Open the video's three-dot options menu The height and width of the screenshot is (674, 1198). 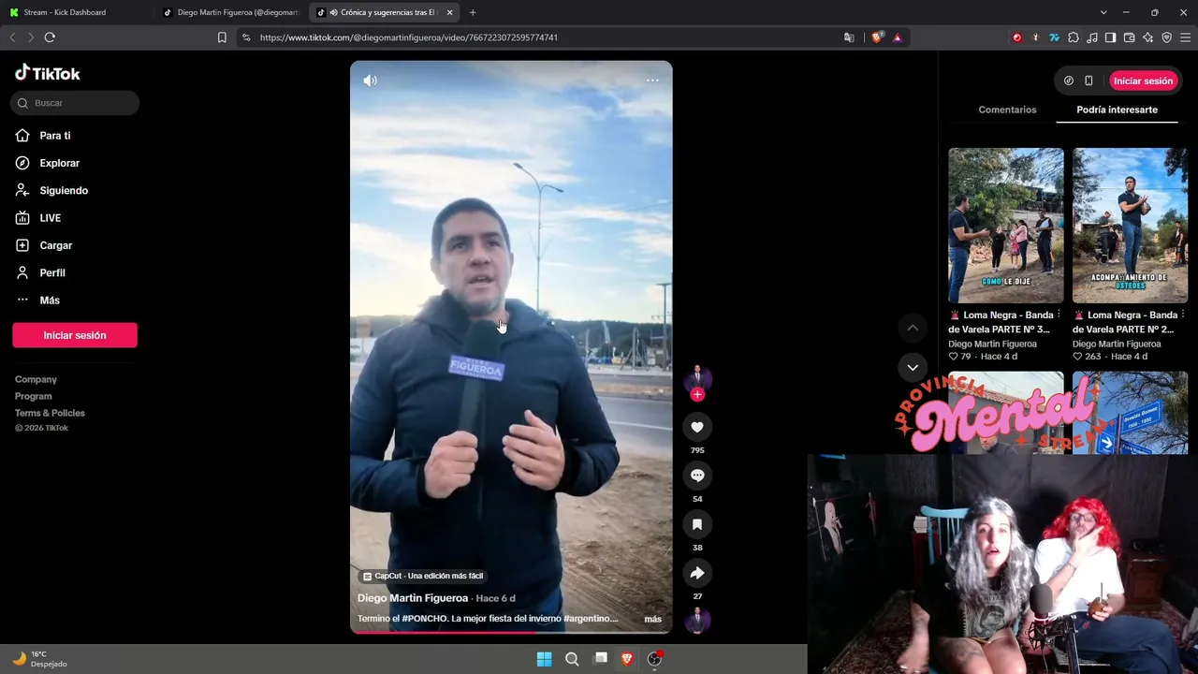coord(652,81)
